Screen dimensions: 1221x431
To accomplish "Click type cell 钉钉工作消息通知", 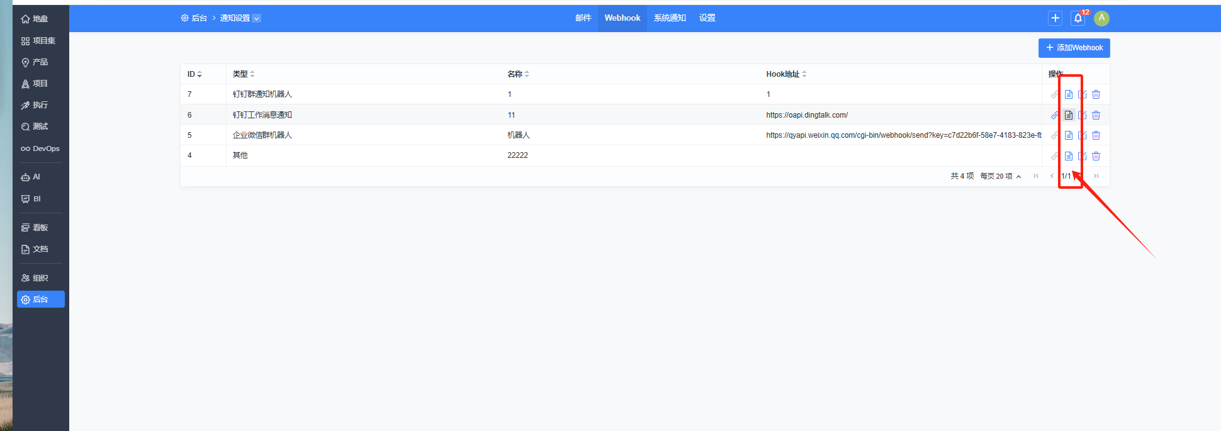I will point(262,115).
